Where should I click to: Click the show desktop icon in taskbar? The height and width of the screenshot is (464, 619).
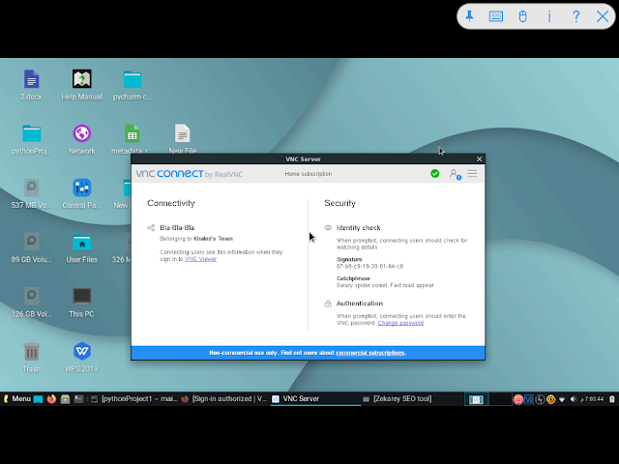(38, 399)
